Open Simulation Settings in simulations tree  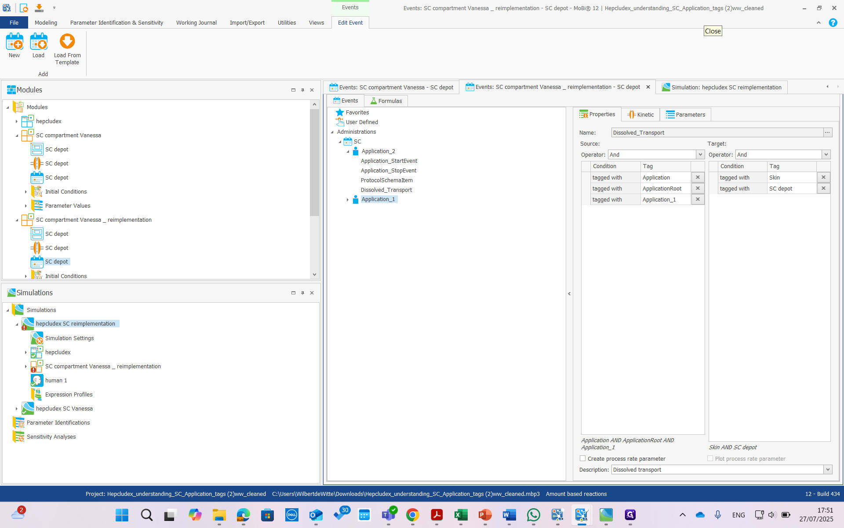pos(69,338)
